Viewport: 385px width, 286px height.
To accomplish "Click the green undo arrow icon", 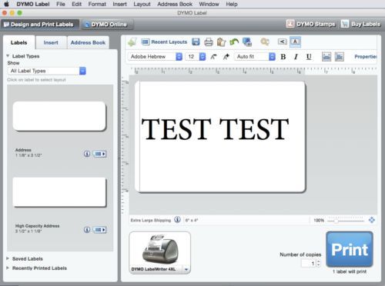I will [234, 42].
